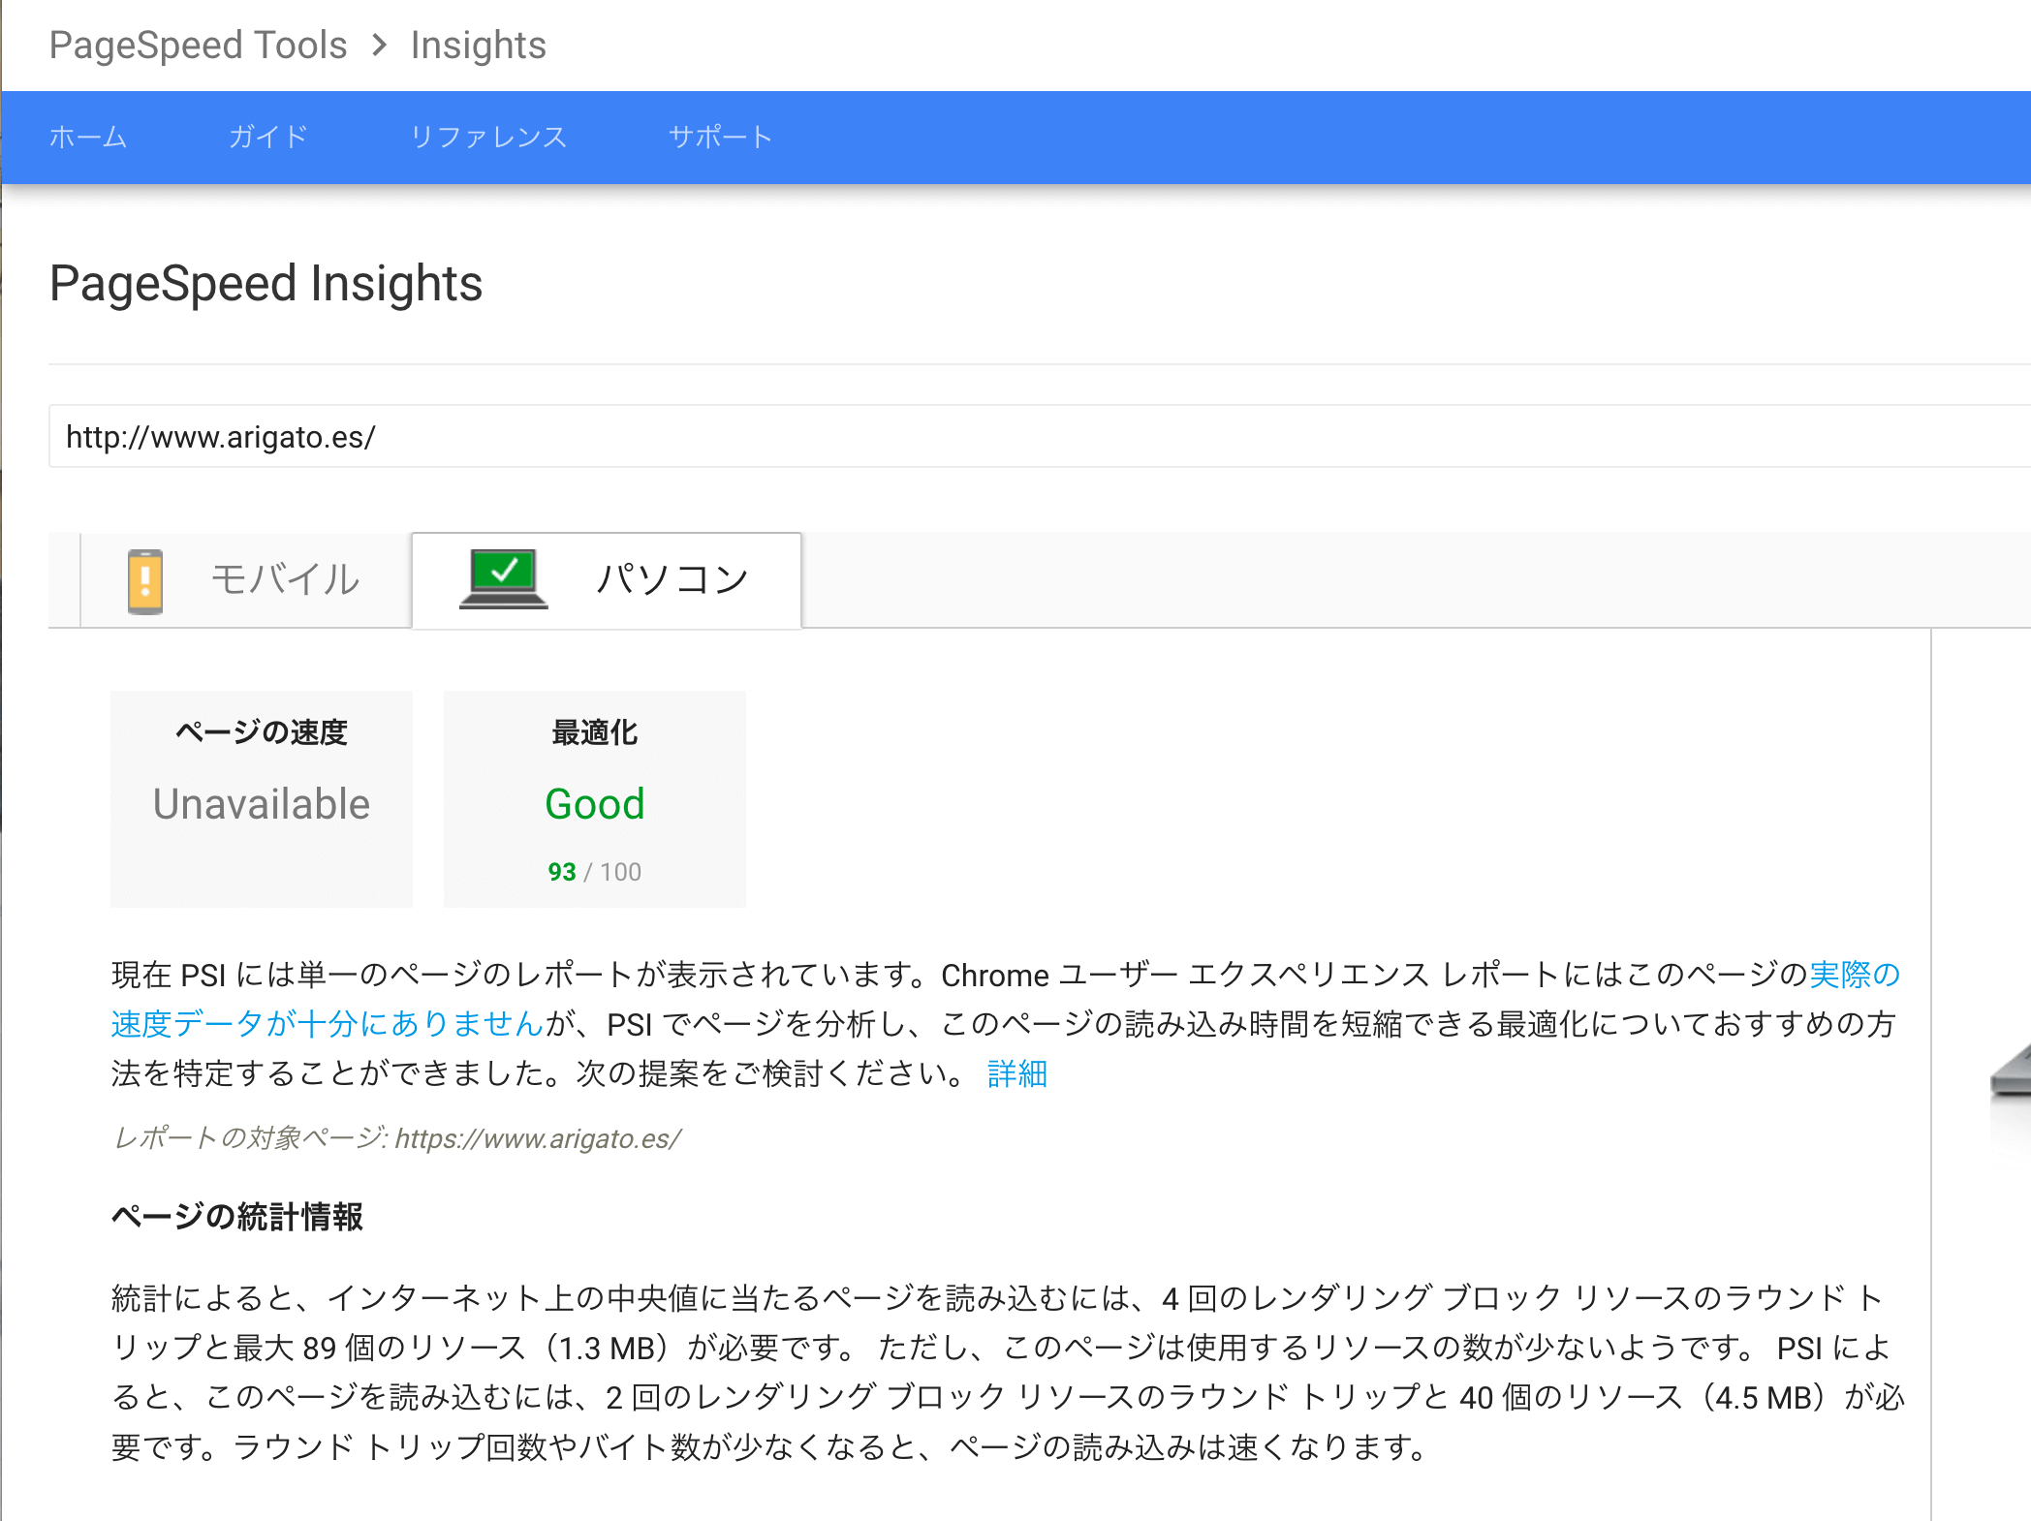Click the Insights breadcrumb link
2031x1521 pixels.
click(478, 46)
